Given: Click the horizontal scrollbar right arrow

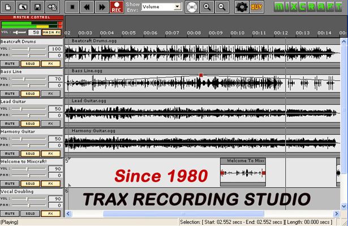Looking at the screenshot, I should 337,214.
